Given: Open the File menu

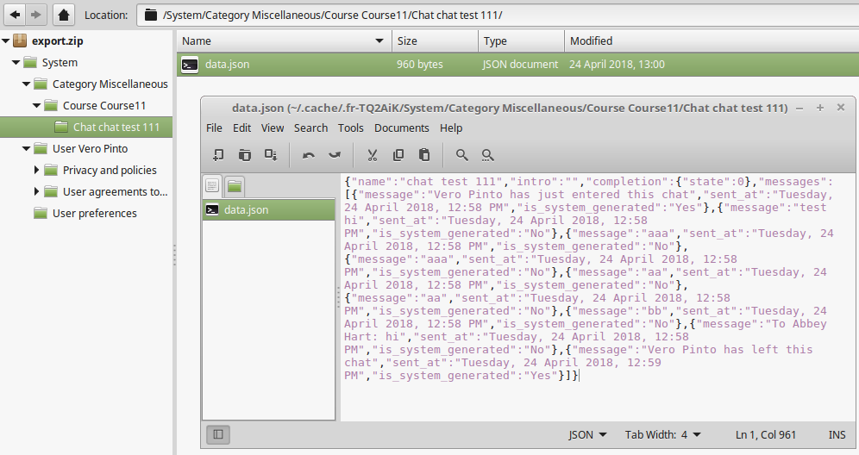Looking at the screenshot, I should (214, 128).
